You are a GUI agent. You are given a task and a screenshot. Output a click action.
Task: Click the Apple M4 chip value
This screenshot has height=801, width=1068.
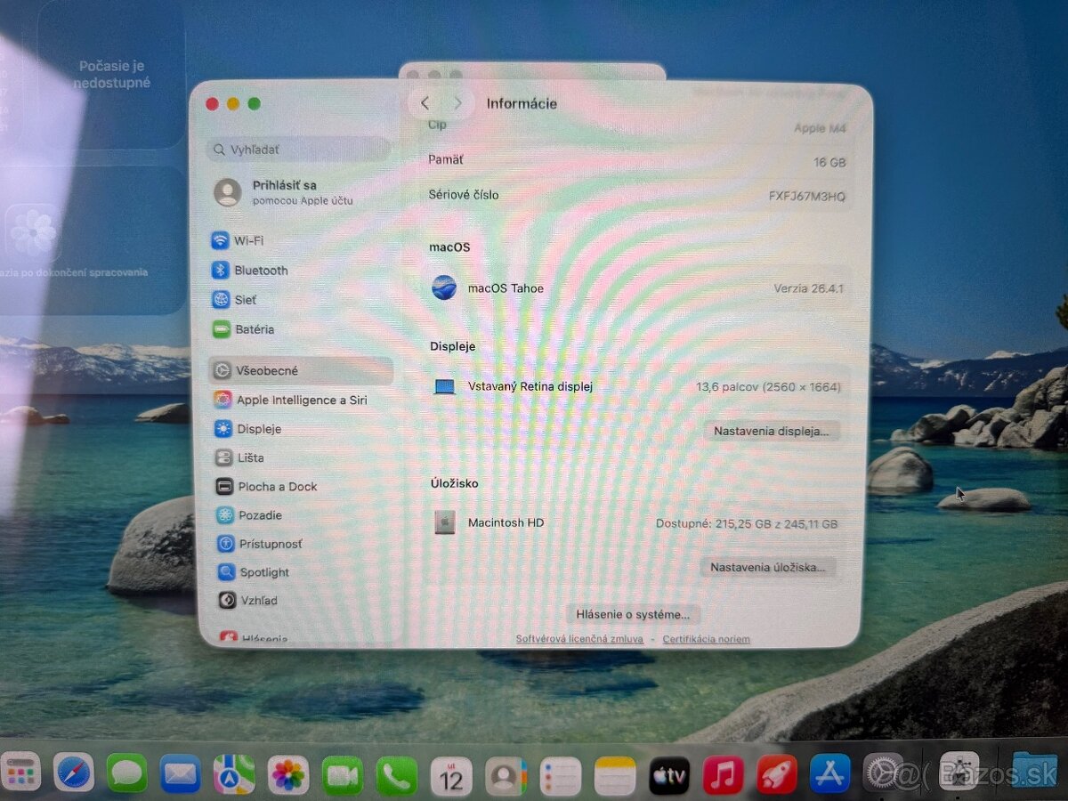(x=820, y=128)
